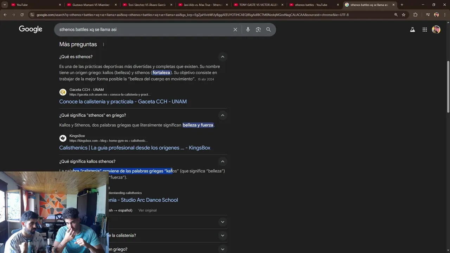
Task: Collapse the ¿Qué es sthenos? question
Action: pyautogui.click(x=223, y=57)
